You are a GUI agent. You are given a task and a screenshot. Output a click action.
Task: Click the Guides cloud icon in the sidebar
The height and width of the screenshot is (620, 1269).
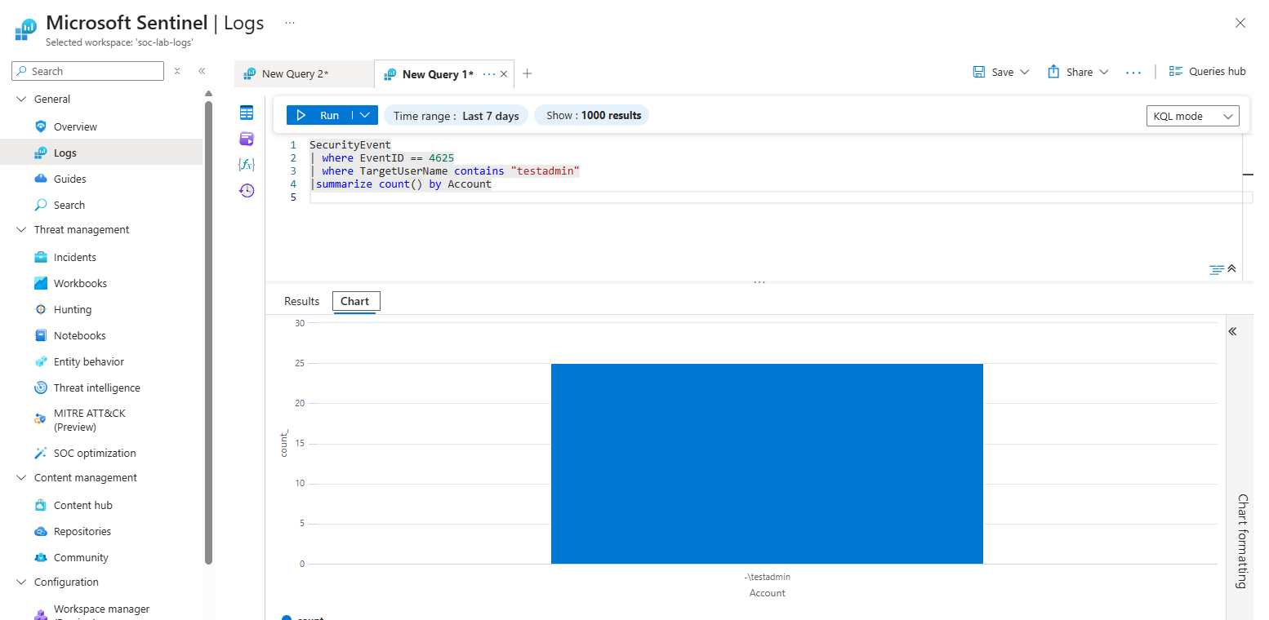[x=41, y=179]
